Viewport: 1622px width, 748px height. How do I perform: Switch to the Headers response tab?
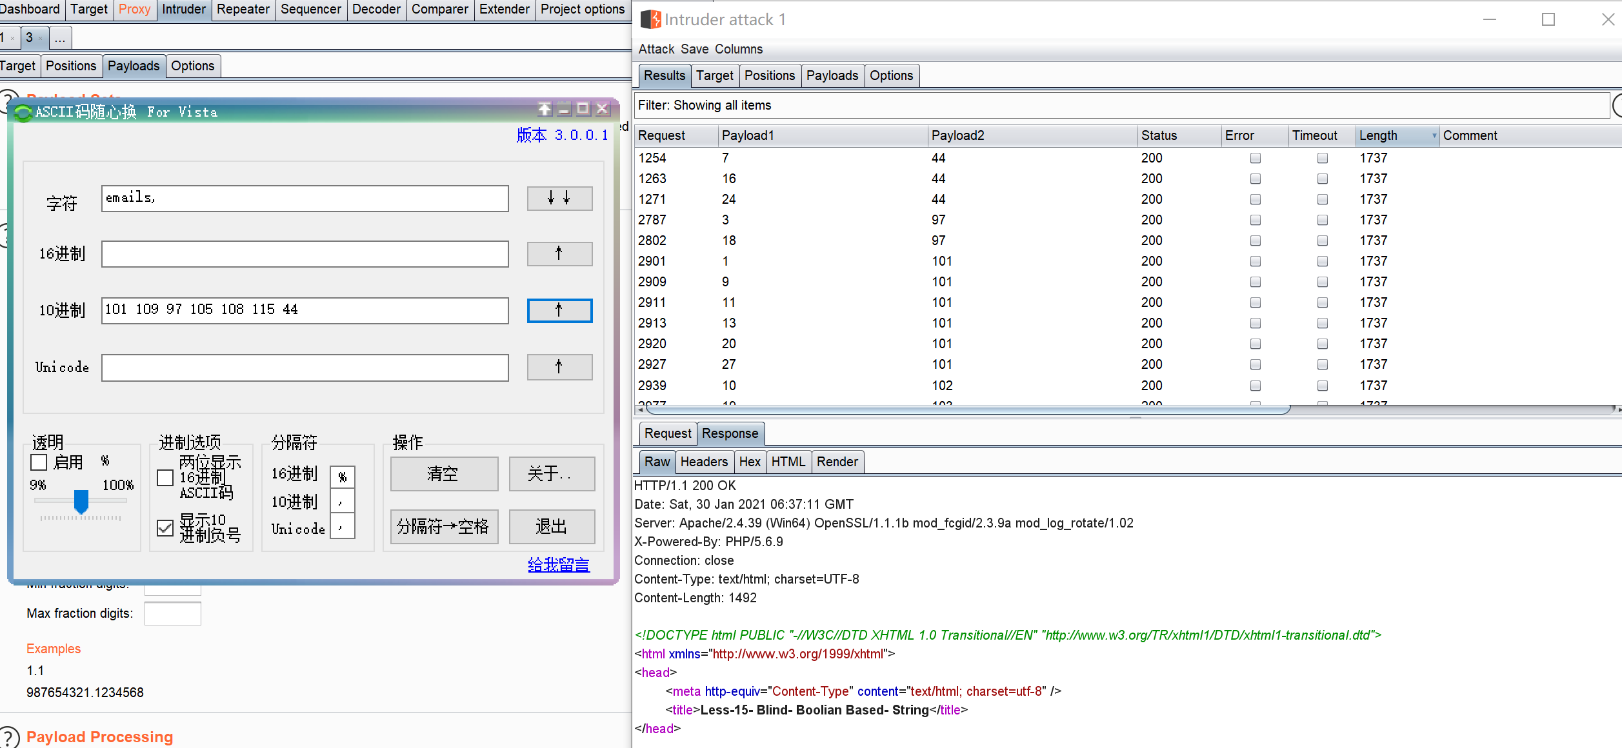click(703, 462)
